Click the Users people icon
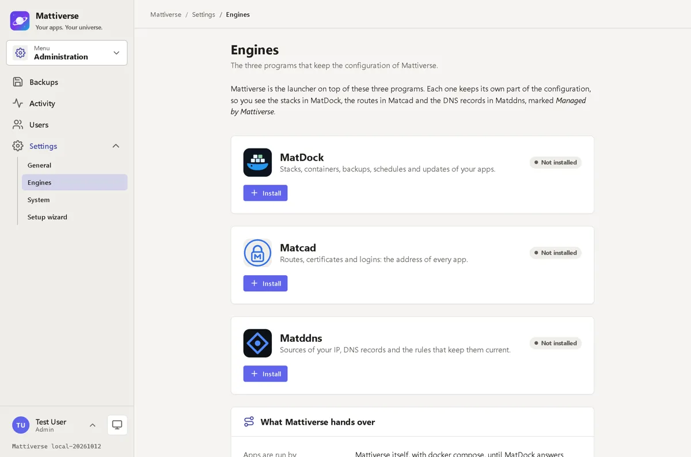 (18, 125)
